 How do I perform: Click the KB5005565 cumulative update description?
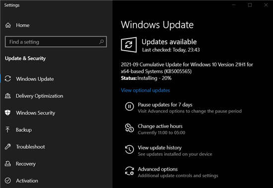(x=187, y=68)
